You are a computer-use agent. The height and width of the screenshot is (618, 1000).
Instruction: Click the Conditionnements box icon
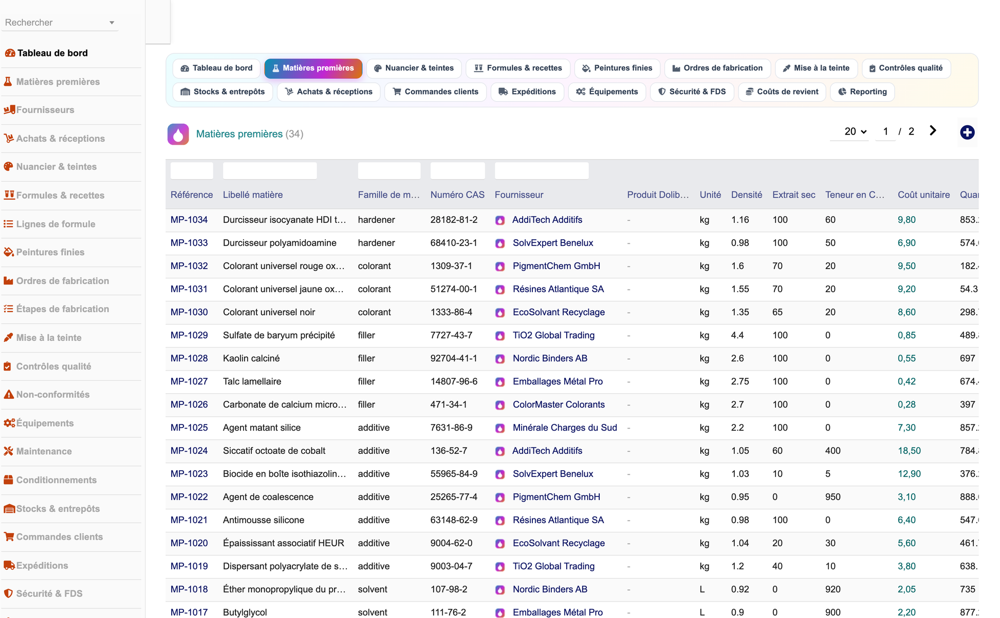pyautogui.click(x=9, y=480)
